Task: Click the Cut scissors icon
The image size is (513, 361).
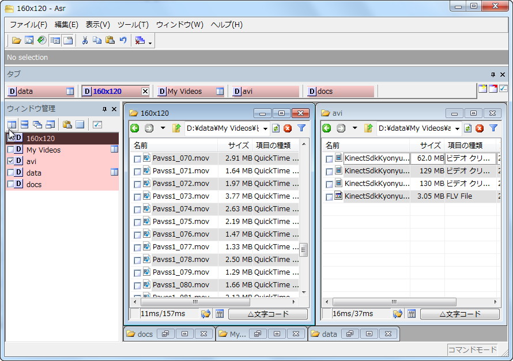Action: click(85, 40)
